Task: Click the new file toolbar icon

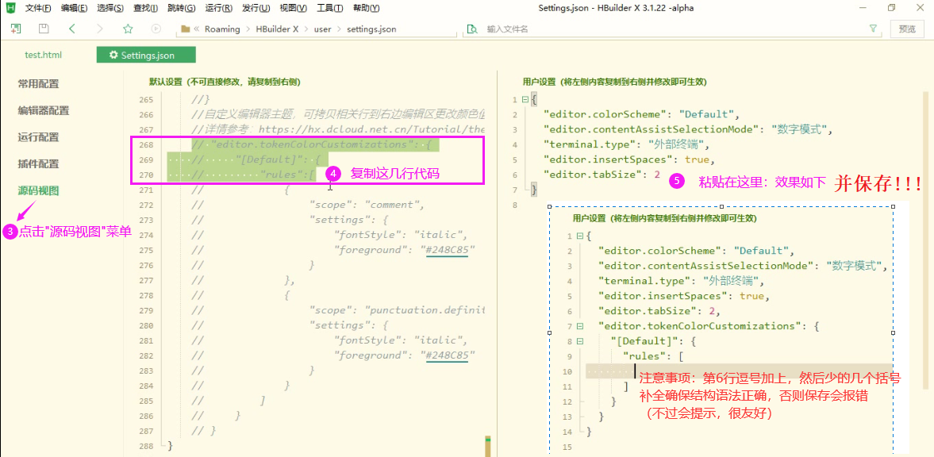Action: 16,29
